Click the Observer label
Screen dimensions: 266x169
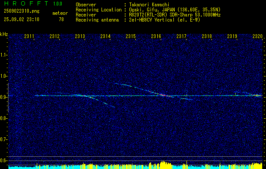86,5
